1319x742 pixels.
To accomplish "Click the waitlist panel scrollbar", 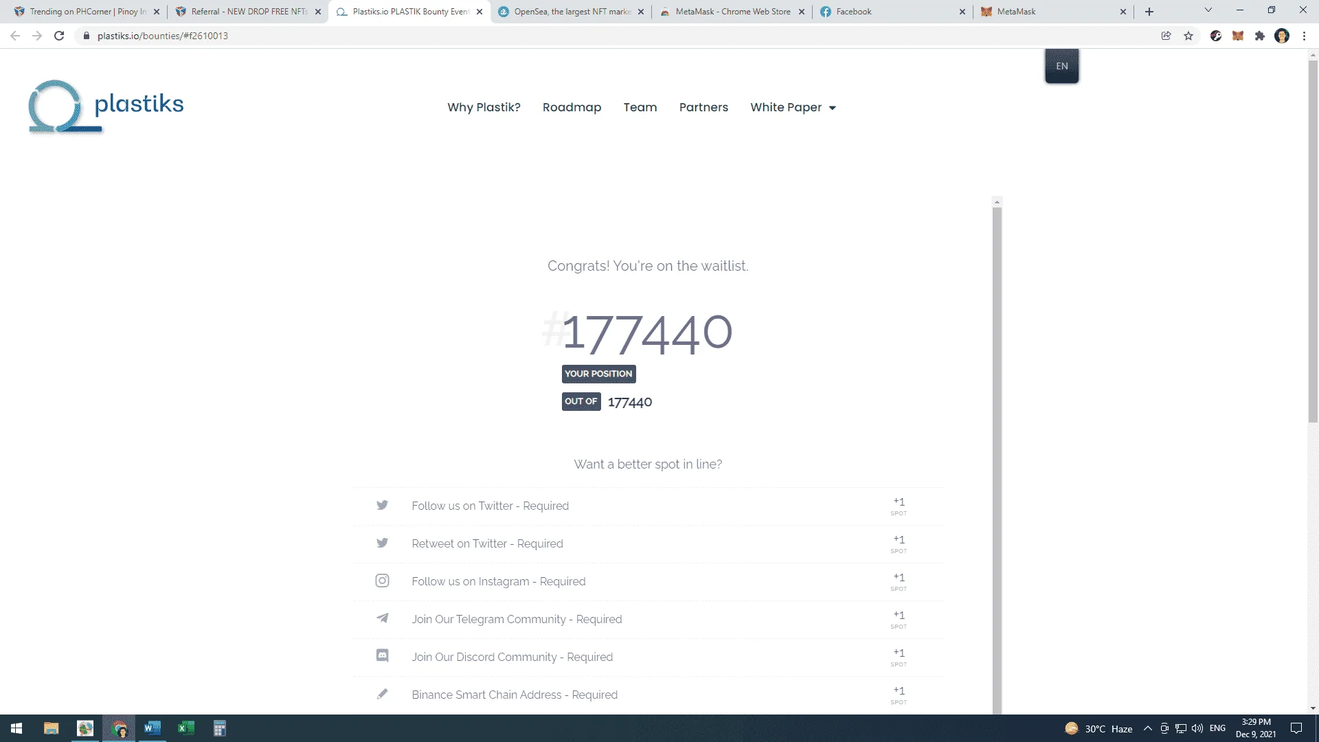I will point(997,460).
